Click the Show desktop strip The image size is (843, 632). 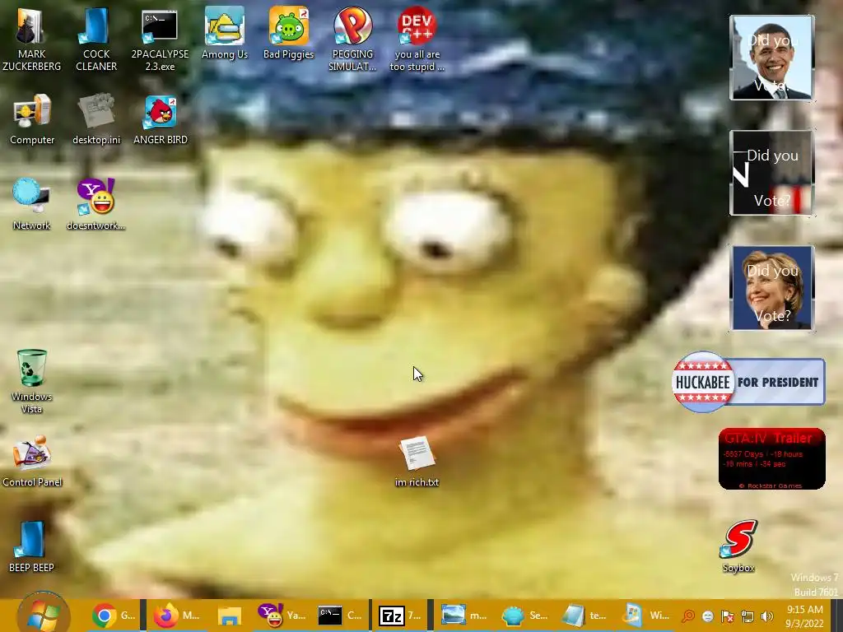[836, 616]
